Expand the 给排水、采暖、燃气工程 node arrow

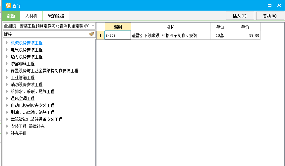[7, 91]
